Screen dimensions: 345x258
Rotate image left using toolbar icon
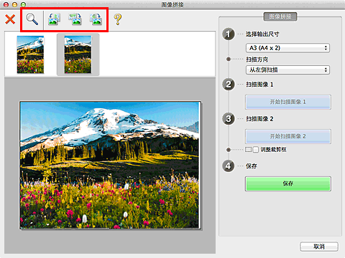pyautogui.click(x=55, y=19)
